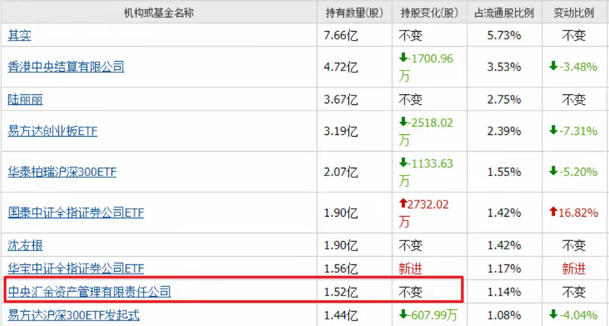Click the -1133.63万 change value
Screen dimensions: 609x326
[426, 172]
